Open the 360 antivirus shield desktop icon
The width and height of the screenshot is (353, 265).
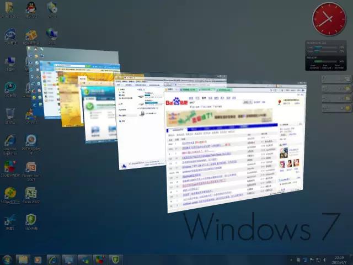click(x=31, y=221)
